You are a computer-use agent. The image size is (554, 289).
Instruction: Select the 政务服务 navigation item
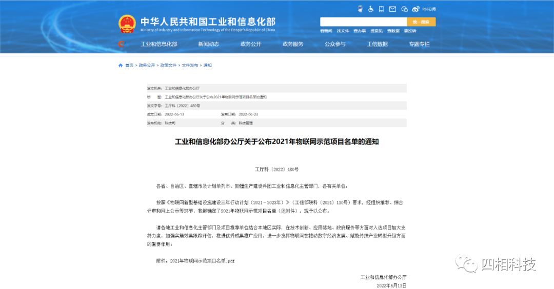point(293,44)
